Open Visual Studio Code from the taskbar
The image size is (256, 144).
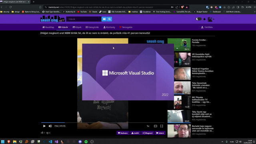pyautogui.click(x=50, y=142)
